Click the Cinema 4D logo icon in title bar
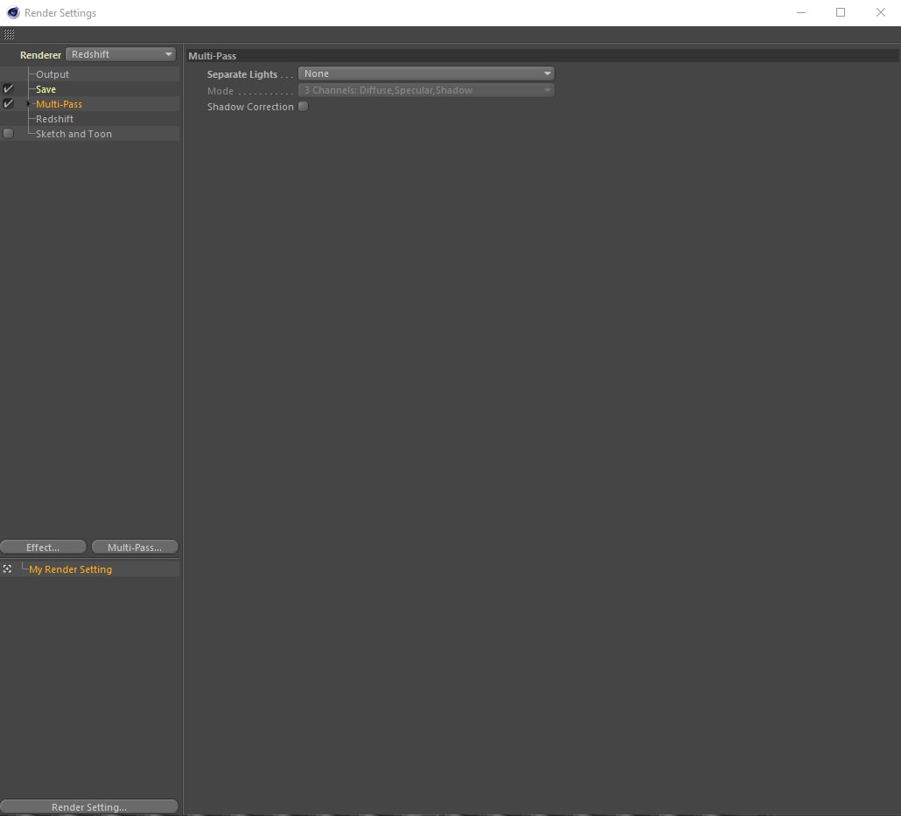This screenshot has width=901, height=816. [x=12, y=12]
